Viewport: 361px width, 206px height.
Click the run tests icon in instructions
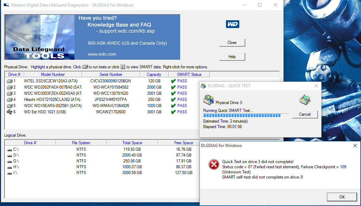pyautogui.click(x=85, y=67)
